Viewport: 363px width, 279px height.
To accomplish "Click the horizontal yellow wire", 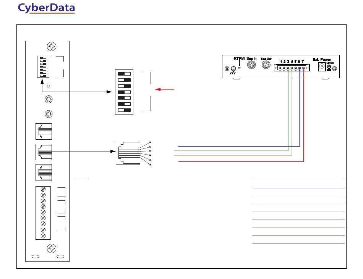I will coord(233,156).
